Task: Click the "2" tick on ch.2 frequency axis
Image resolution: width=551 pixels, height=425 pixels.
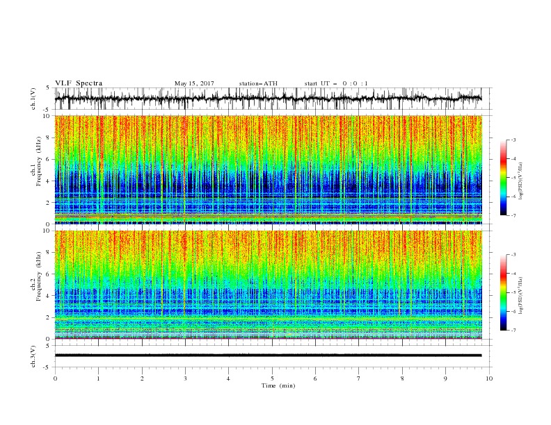Action: 49,317
